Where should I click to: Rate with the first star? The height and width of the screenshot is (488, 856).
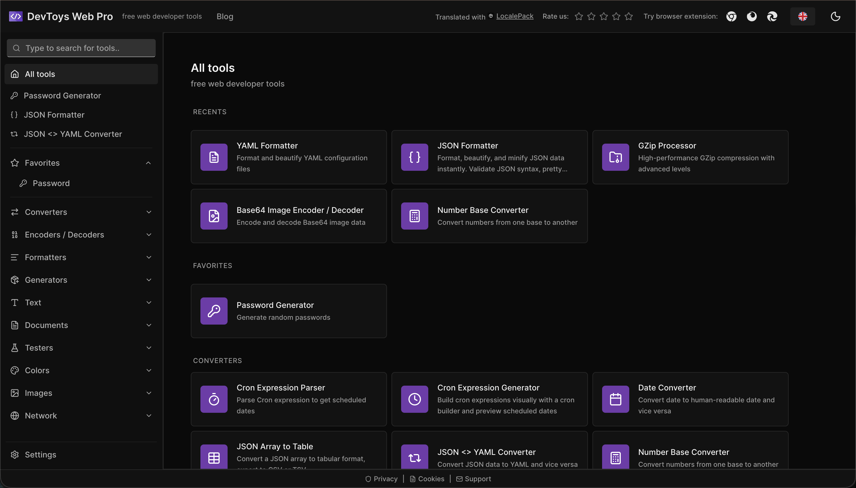(x=579, y=16)
